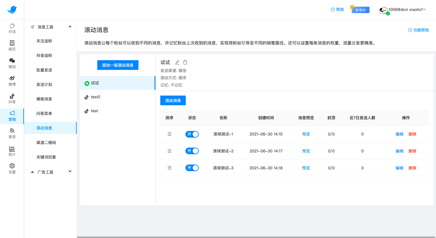The width and height of the screenshot is (436, 238).
Task: Turn off the switch for 滚球测试-1
Action: tap(192, 134)
